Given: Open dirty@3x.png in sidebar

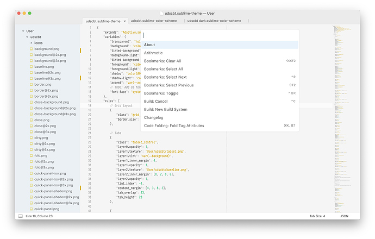Looking at the screenshot, I should pos(45,149).
